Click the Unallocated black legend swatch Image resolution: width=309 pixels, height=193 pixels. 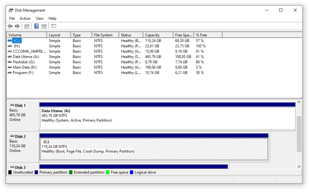10,172
